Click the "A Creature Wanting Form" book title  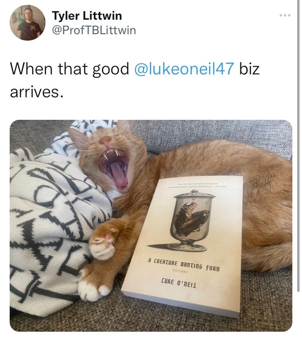pyautogui.click(x=184, y=265)
